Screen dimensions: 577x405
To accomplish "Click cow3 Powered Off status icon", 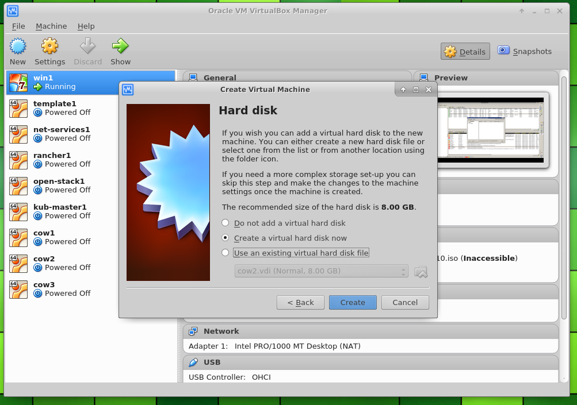I will 37,294.
